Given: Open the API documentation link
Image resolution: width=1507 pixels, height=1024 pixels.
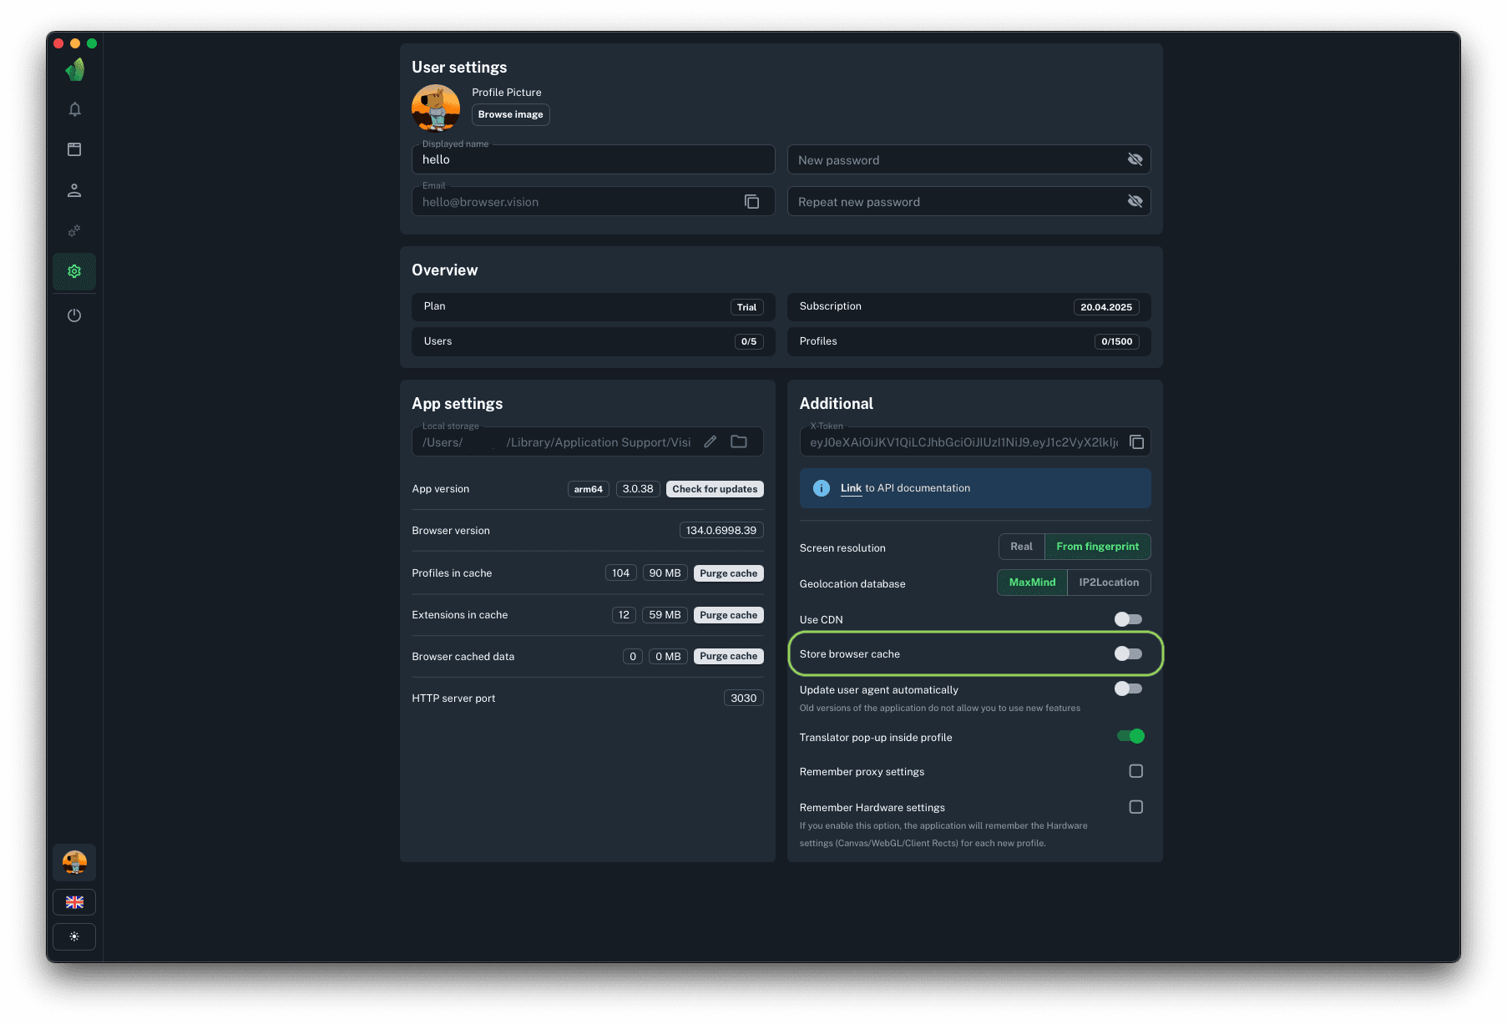Looking at the screenshot, I should 850,488.
